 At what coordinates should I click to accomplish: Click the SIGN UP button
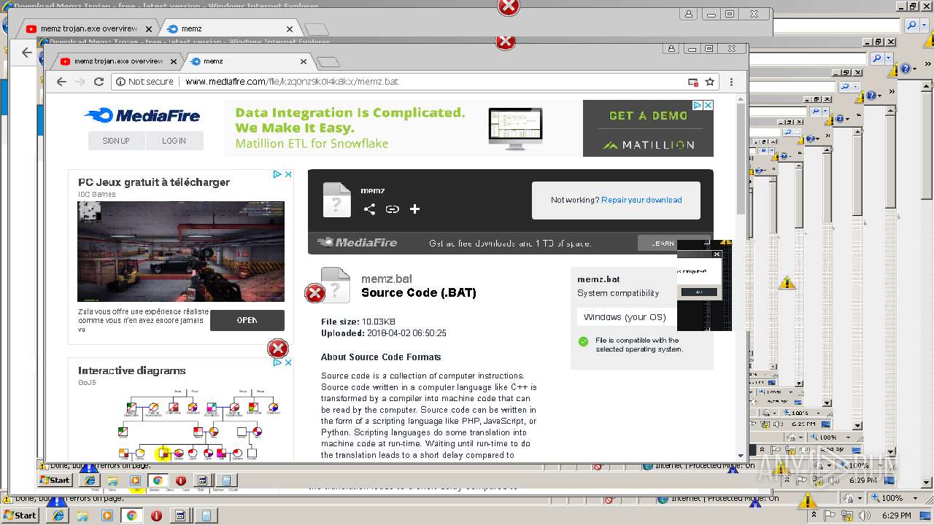point(116,141)
